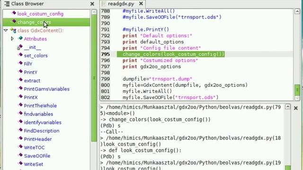Click the set_colors method icon

(20, 55)
